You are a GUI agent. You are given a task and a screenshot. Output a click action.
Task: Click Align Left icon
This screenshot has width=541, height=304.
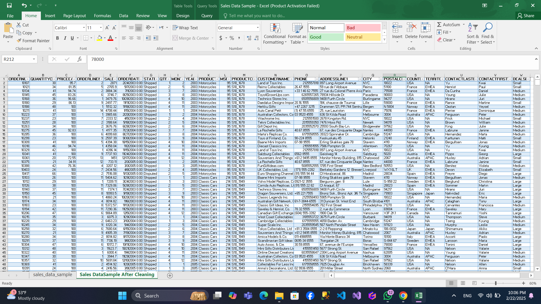124,38
